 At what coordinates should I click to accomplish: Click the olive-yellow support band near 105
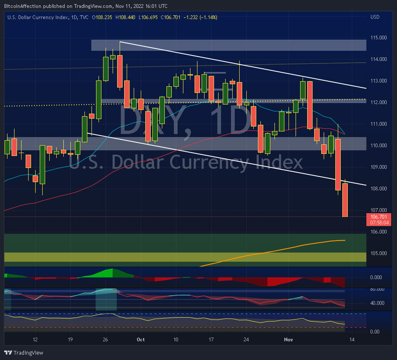click(x=185, y=257)
